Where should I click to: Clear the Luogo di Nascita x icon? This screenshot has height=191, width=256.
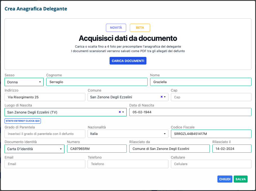point(120,112)
